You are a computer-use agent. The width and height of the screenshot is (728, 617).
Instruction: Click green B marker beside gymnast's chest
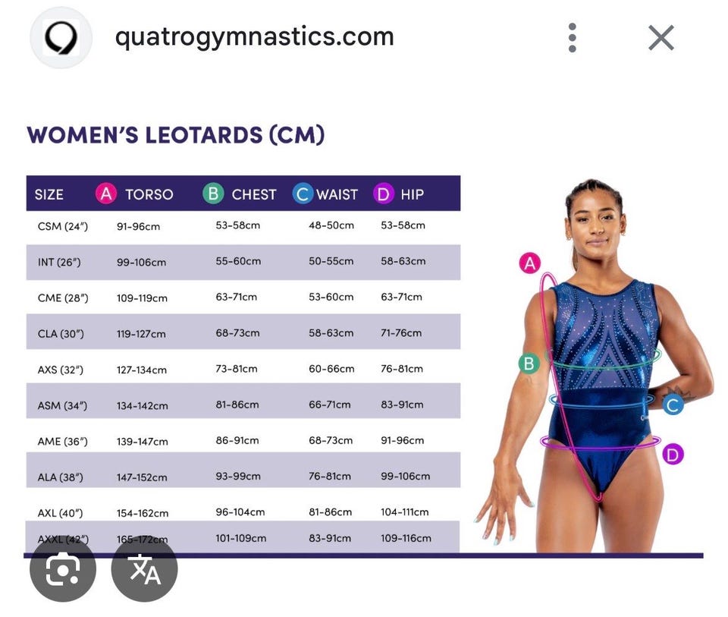(x=529, y=364)
